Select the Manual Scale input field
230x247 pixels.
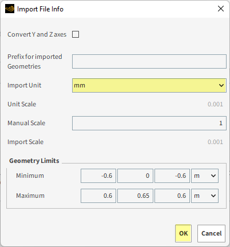coord(149,123)
